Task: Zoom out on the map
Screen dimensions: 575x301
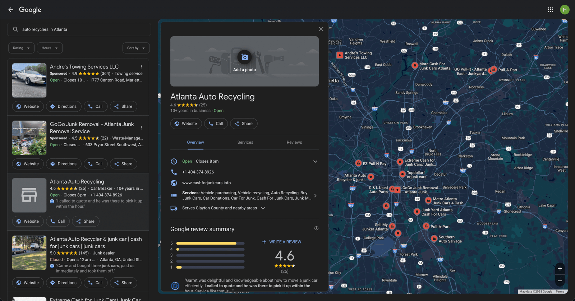Action: (560, 281)
